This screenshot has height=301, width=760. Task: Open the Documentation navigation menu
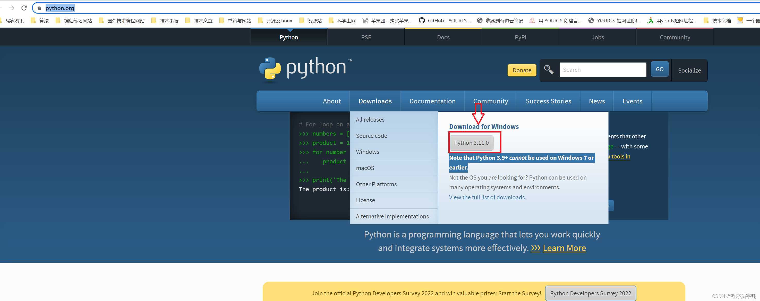click(x=432, y=101)
